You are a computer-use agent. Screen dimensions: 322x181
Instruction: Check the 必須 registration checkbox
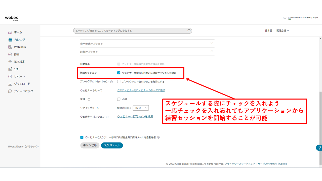[x=118, y=99]
